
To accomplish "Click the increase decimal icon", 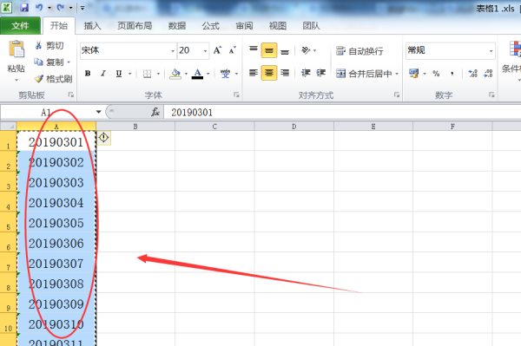I will tap(472, 74).
